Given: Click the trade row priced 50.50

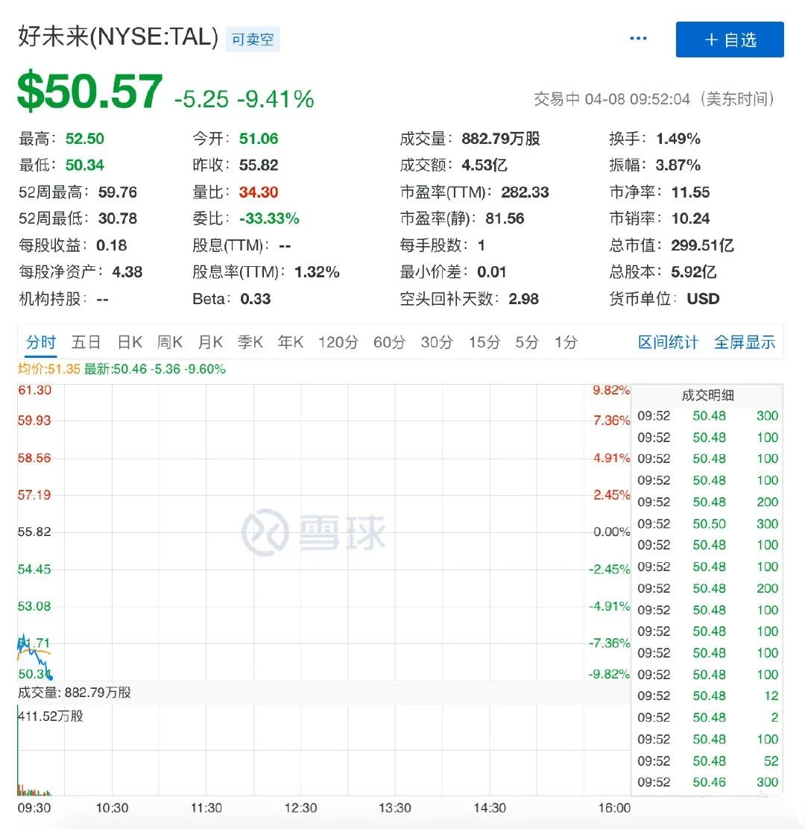Looking at the screenshot, I should tap(707, 524).
